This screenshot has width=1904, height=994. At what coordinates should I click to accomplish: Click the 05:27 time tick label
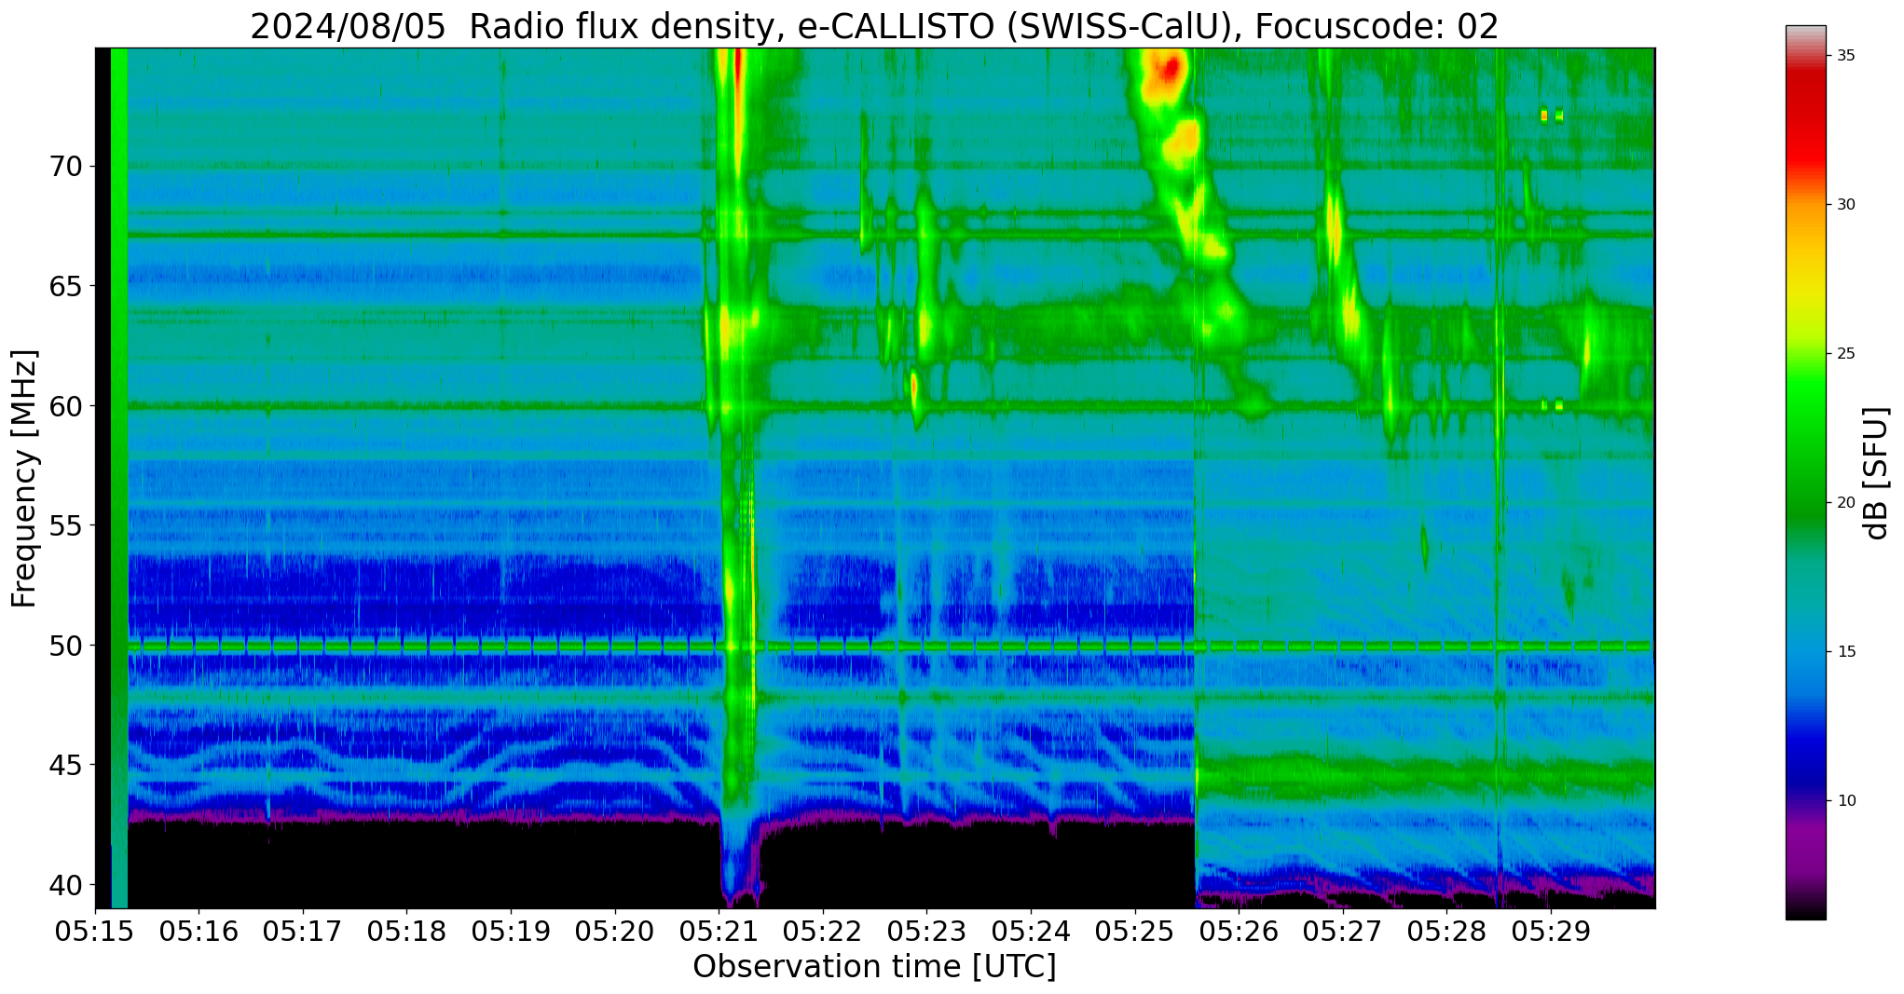1343,932
